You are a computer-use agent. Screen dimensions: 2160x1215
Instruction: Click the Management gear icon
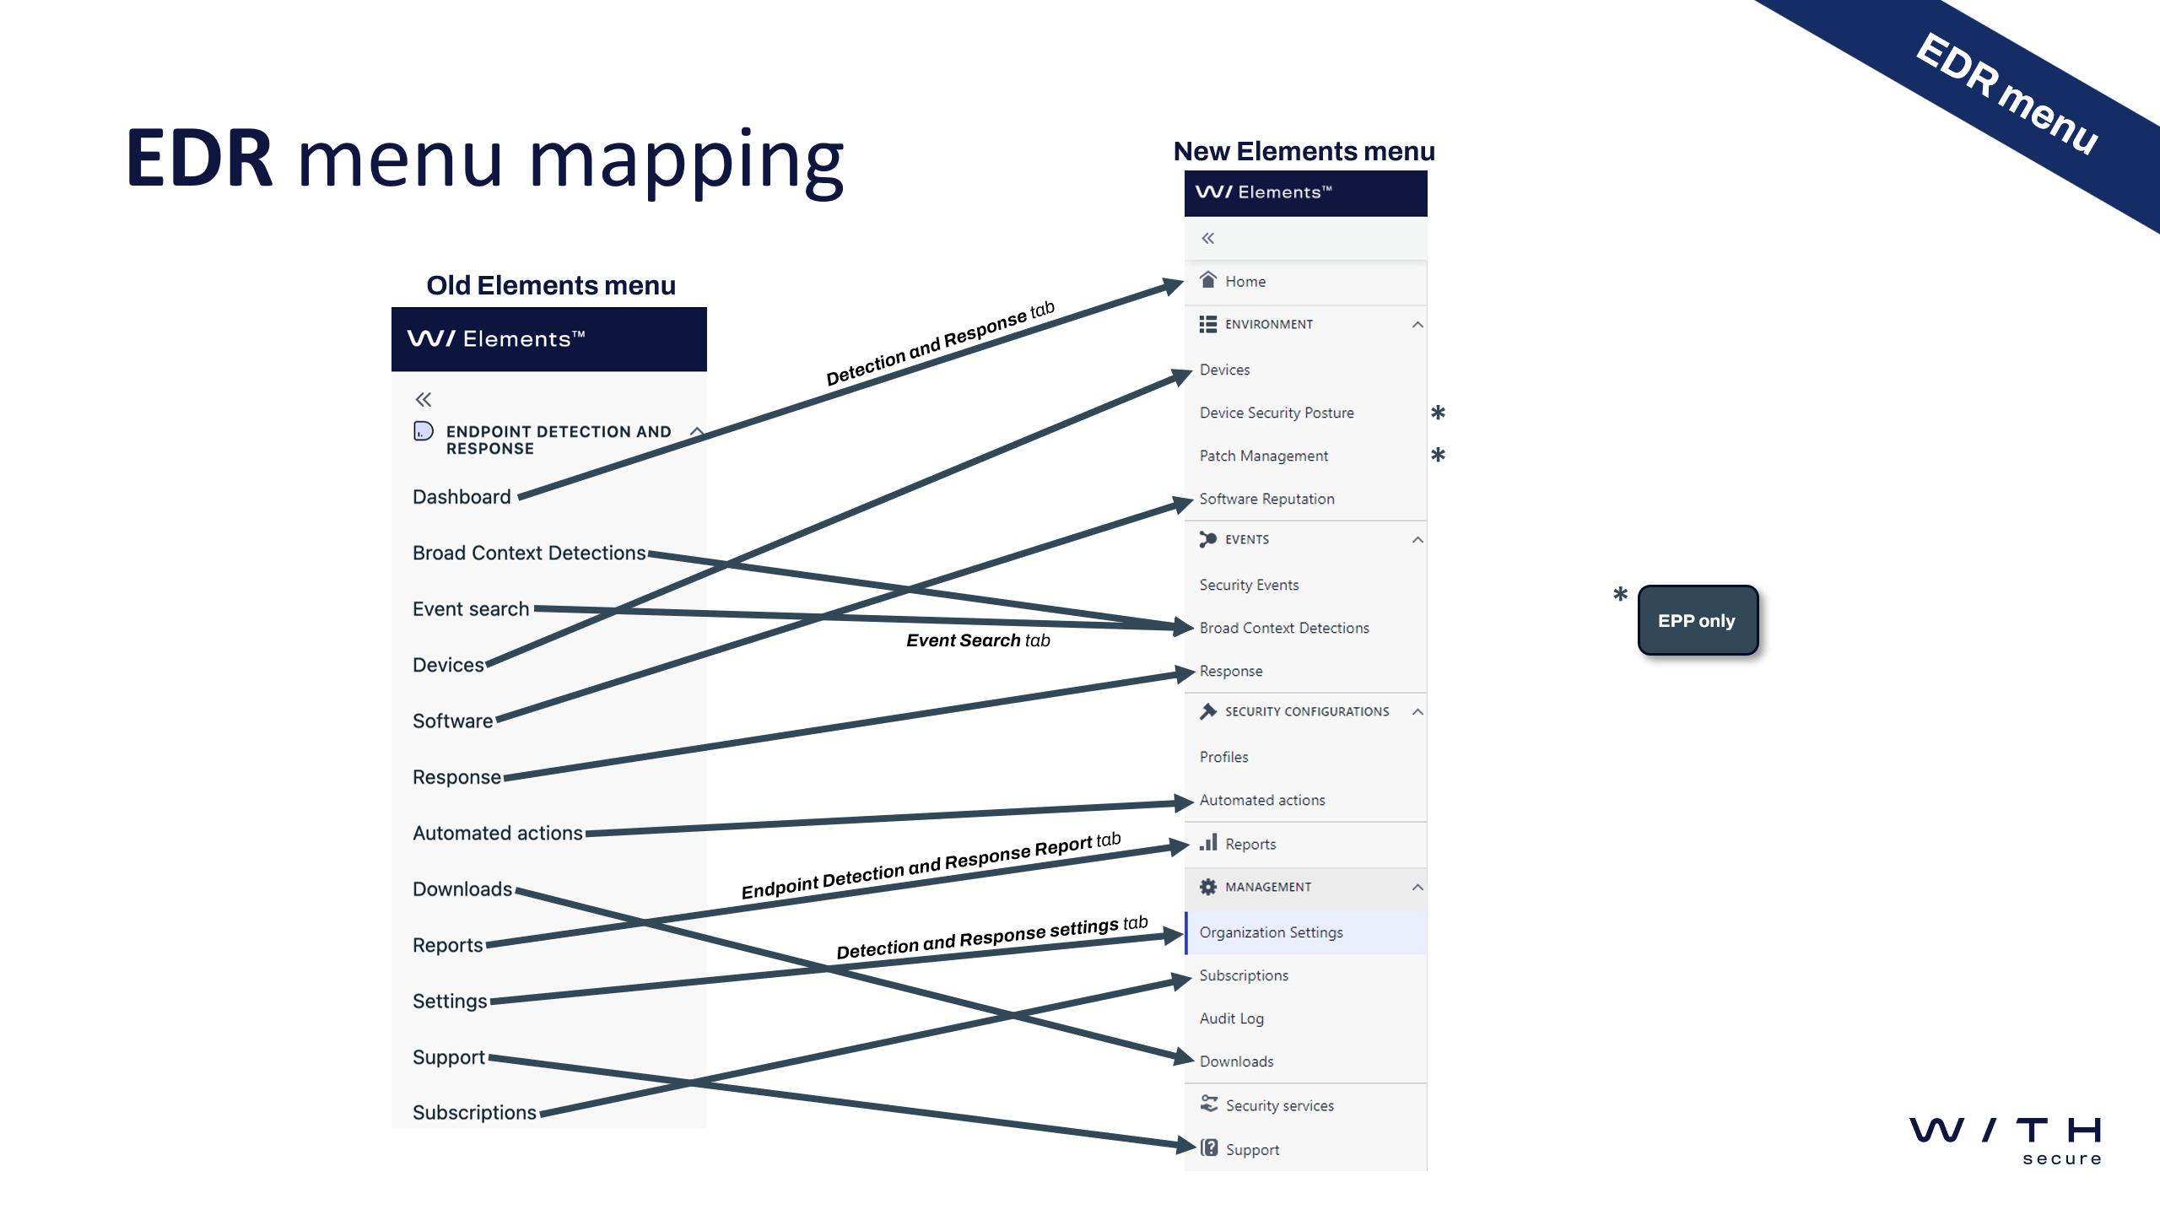1207,887
